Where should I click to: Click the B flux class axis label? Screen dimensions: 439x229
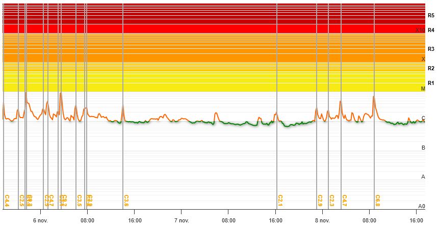click(x=423, y=148)
